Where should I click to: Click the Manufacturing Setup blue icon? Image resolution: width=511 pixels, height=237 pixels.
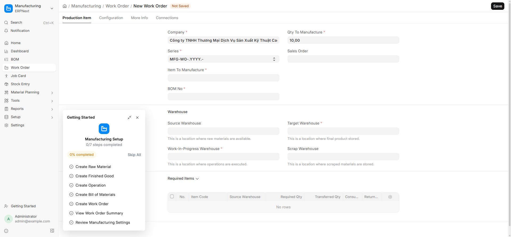click(104, 129)
